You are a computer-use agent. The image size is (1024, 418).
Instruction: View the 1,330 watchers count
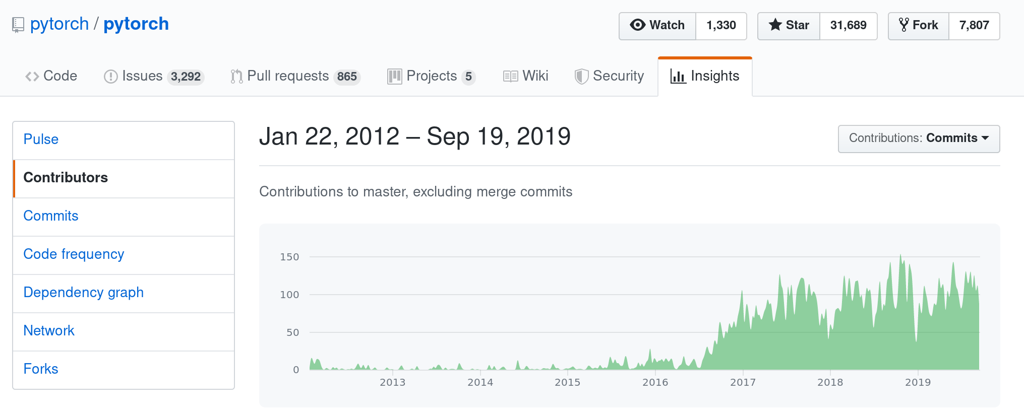pyautogui.click(x=721, y=26)
